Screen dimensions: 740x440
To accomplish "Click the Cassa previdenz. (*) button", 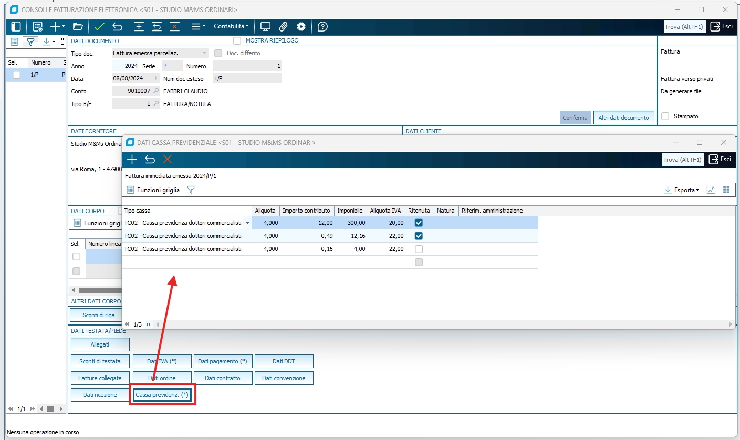I will [162, 395].
